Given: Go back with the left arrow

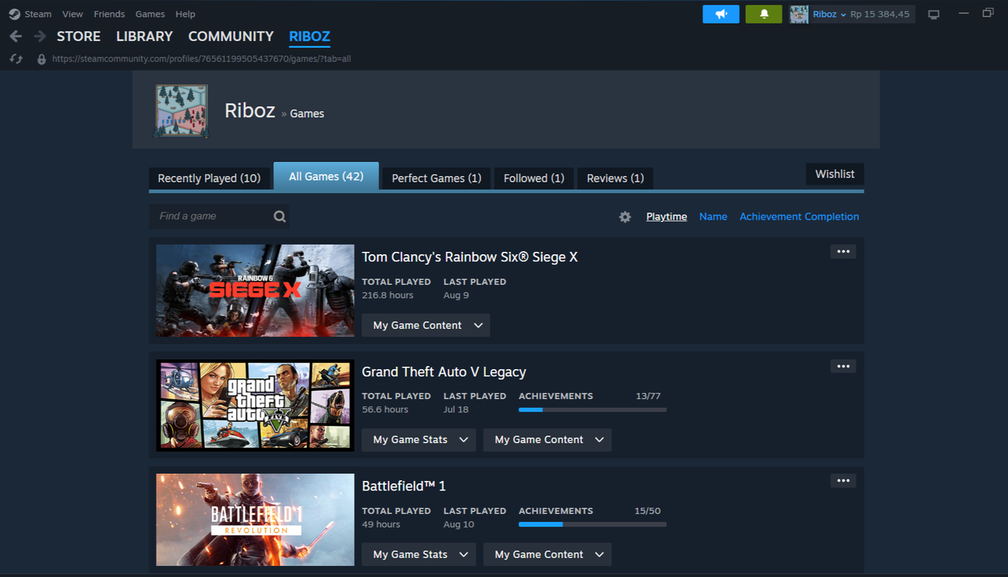Looking at the screenshot, I should pyautogui.click(x=16, y=36).
